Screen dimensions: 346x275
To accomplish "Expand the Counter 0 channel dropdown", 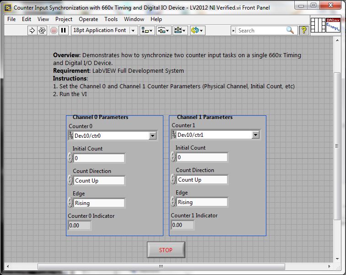I will 153,136.
